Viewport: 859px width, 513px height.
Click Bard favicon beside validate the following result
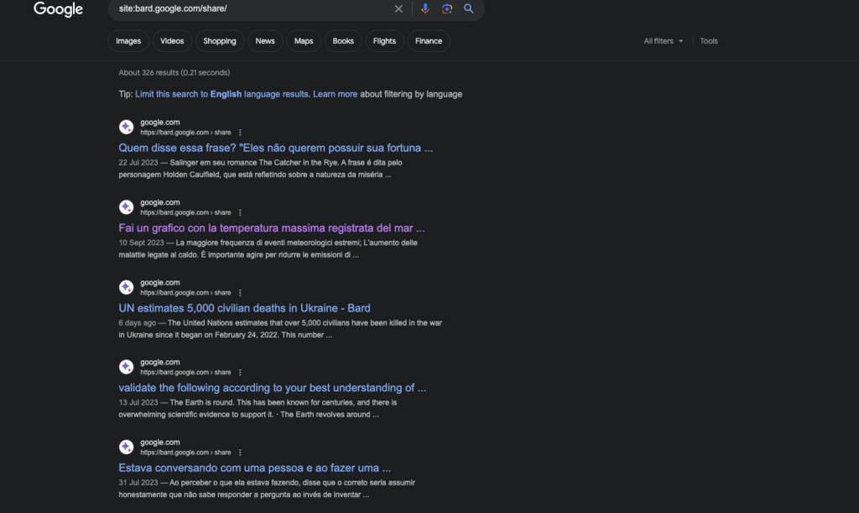click(x=127, y=367)
